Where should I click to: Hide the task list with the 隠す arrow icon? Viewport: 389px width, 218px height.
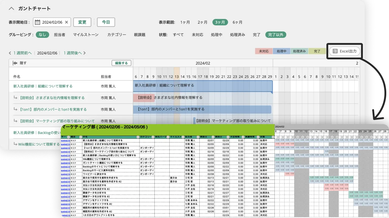click(15, 63)
